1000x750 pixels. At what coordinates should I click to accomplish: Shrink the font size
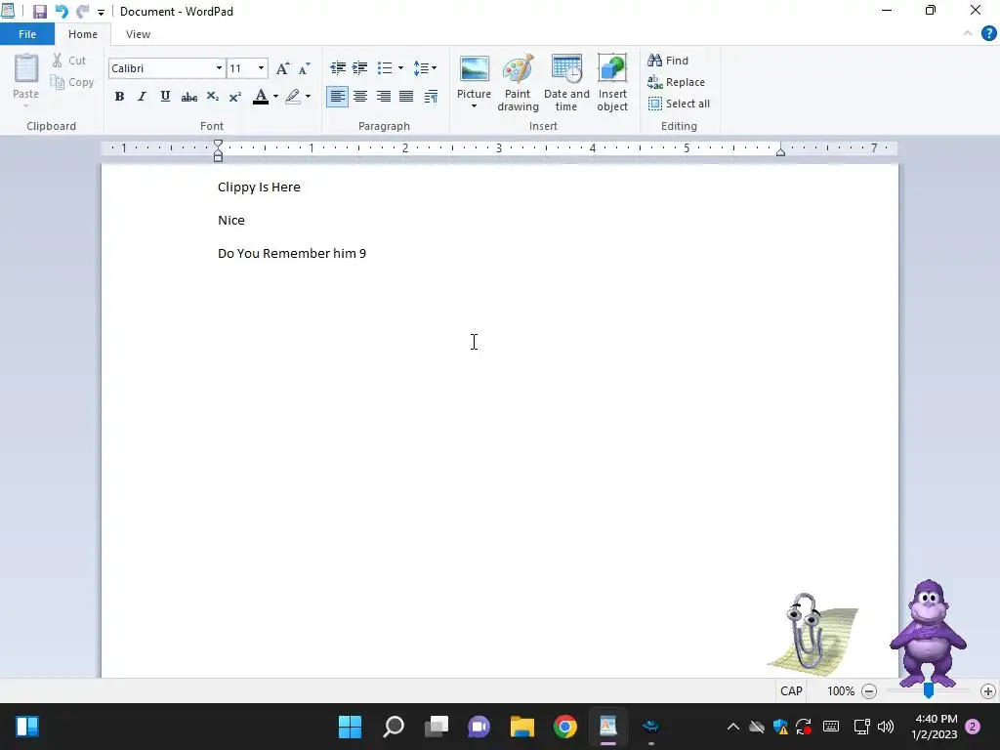coord(305,68)
